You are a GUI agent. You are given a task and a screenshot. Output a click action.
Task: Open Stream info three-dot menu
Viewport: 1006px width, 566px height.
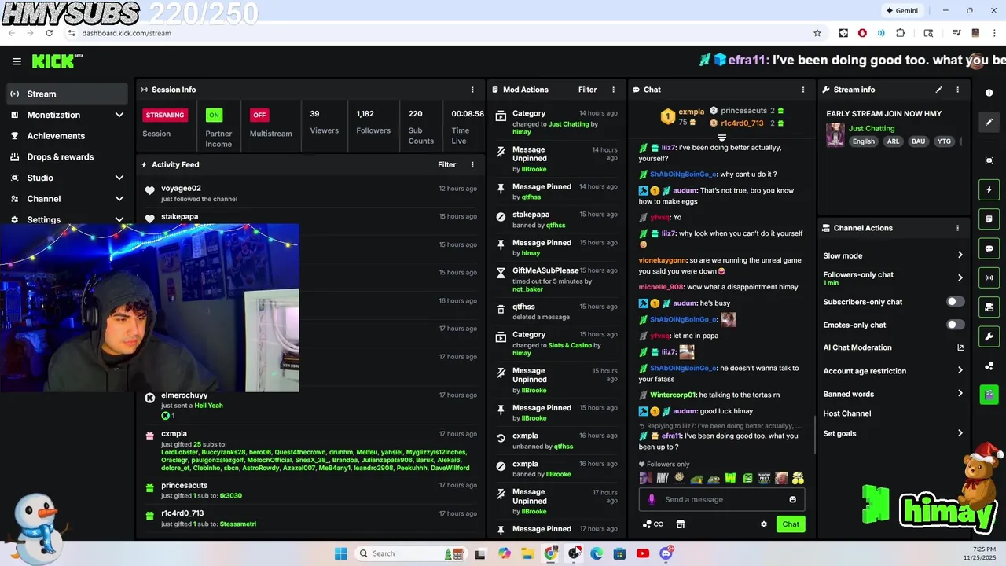(x=957, y=90)
